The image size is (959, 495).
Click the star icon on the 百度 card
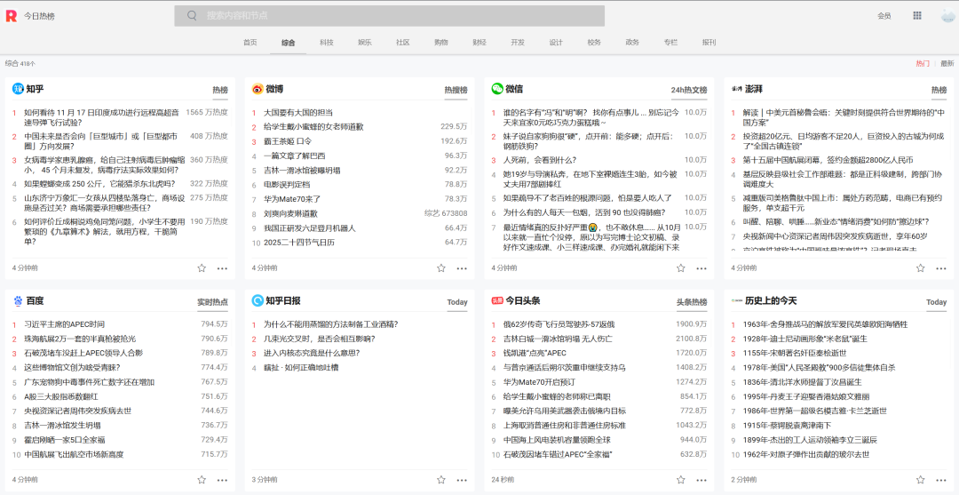tap(202, 479)
